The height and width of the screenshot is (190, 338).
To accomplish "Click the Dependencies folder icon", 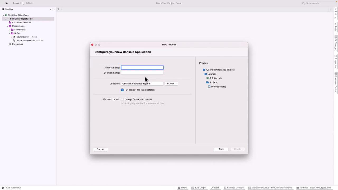I will click(10, 26).
